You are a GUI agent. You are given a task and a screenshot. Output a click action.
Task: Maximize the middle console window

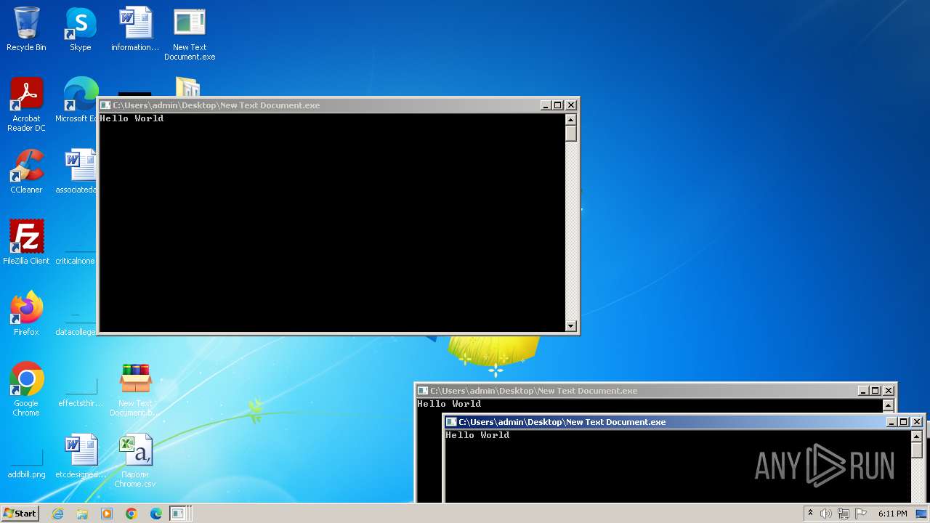pos(876,391)
